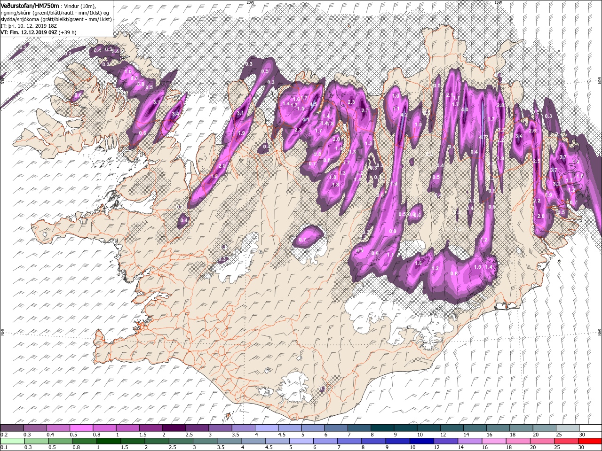Pick bottom-row legend swatch between 1 and 1.5
602x451 pixels.
(109, 441)
